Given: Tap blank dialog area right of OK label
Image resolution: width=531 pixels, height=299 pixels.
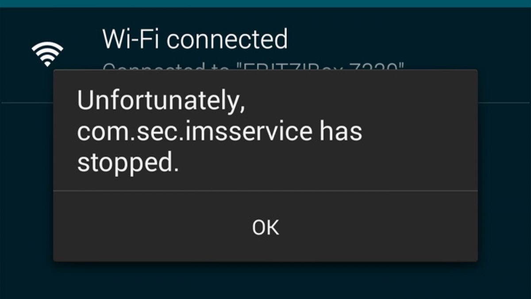Looking at the screenshot, I should coord(381,227).
